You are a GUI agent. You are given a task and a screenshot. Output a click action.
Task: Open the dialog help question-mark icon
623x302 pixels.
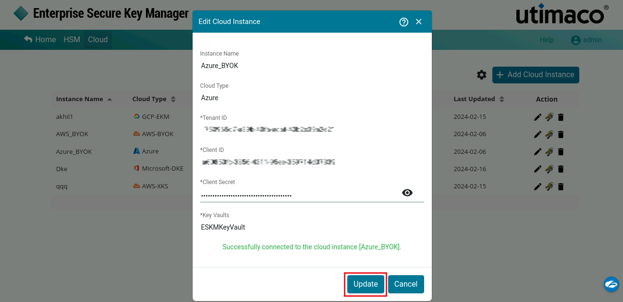point(403,22)
